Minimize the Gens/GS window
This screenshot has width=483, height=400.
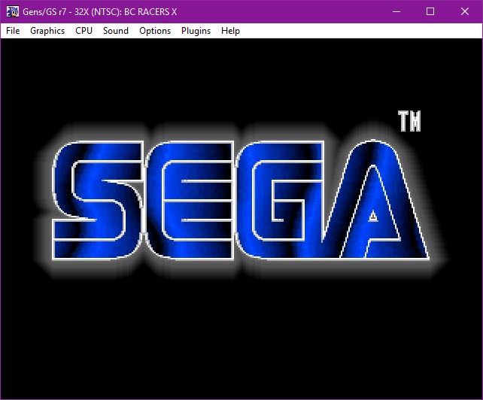(396, 12)
